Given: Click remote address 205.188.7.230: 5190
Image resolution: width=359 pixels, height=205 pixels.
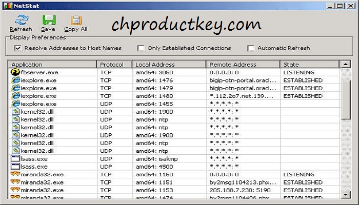Looking at the screenshot, I should pos(240,190).
